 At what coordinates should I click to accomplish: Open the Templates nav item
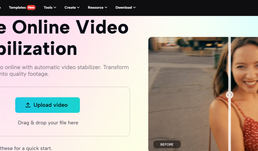point(17,8)
